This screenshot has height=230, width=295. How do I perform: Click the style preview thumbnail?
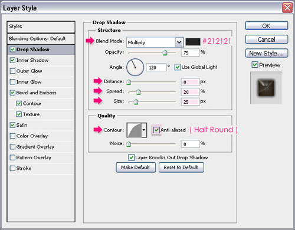266,88
